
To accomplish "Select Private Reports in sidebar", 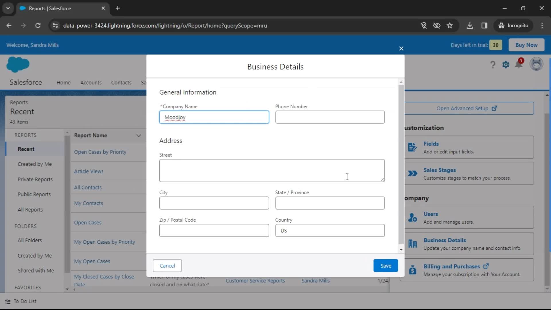I will pos(35,179).
